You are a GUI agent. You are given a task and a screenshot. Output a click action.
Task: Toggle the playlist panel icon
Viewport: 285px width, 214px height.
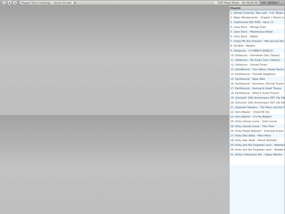click(281, 3)
